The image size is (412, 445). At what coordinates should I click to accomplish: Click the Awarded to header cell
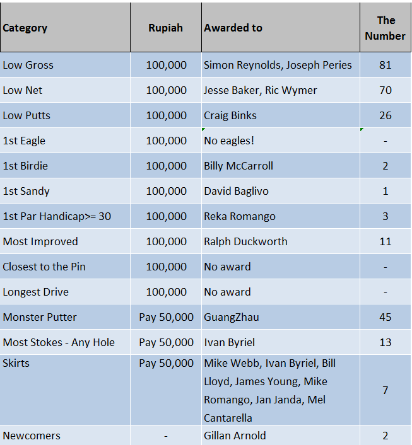[233, 28]
